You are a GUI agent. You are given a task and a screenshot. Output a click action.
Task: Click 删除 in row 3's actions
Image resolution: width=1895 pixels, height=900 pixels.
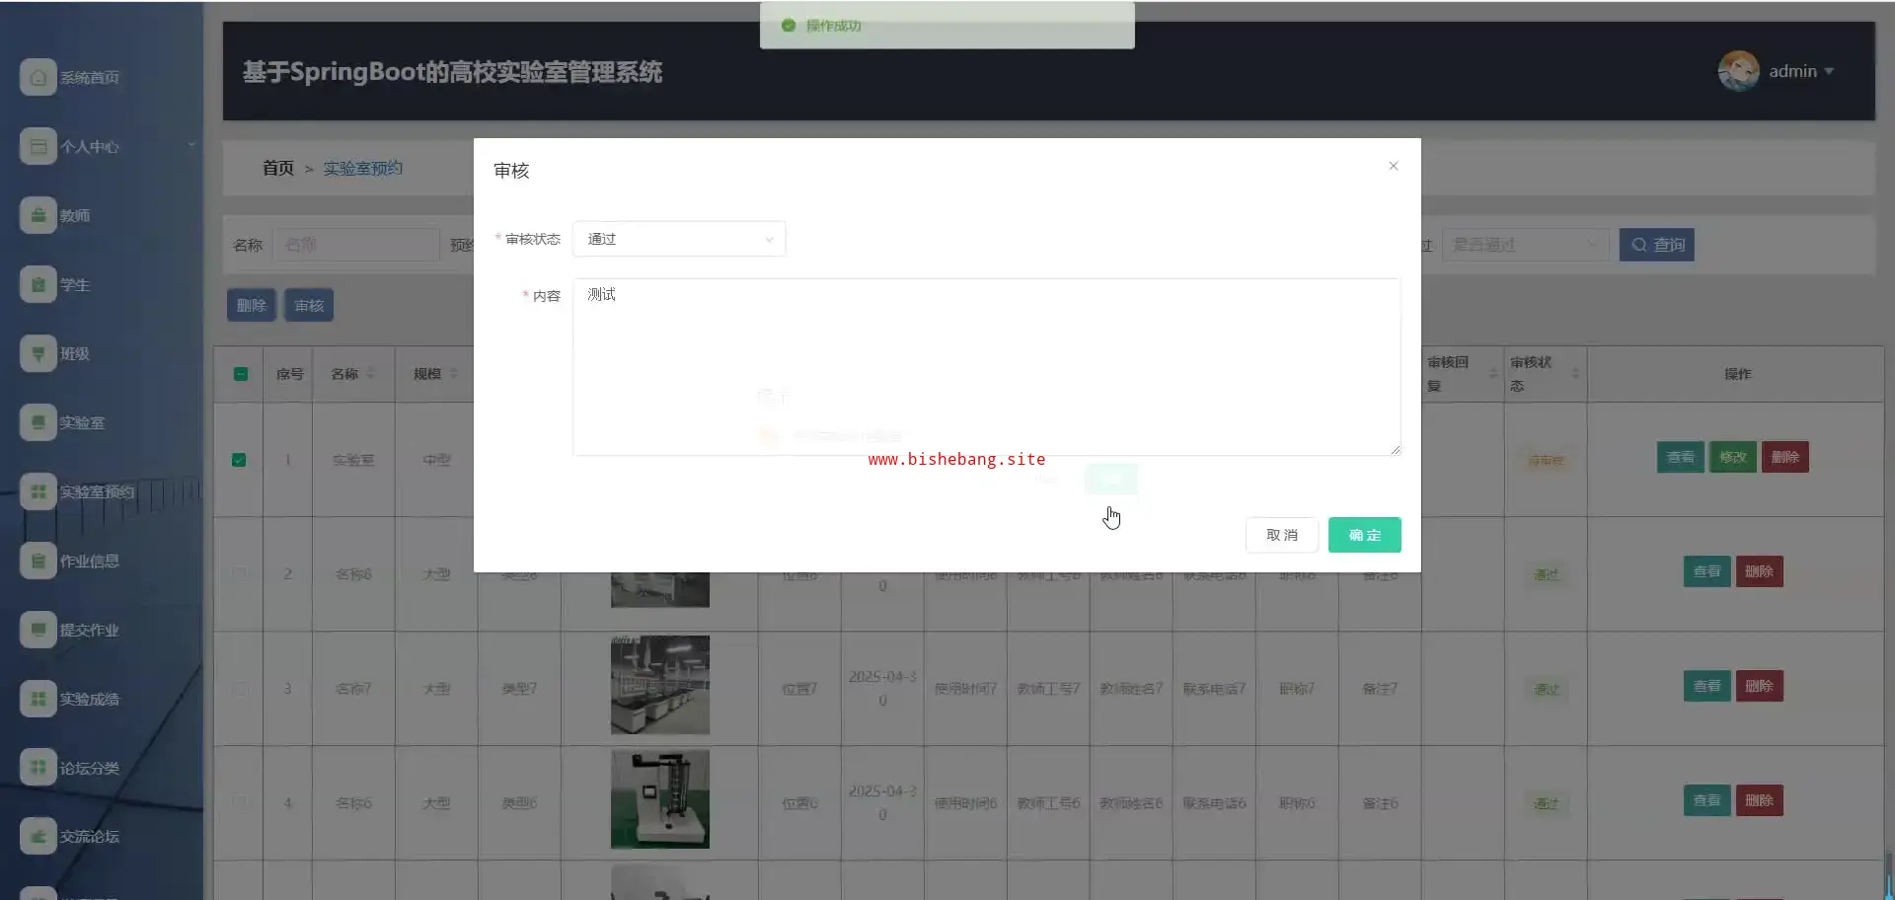pyautogui.click(x=1760, y=686)
